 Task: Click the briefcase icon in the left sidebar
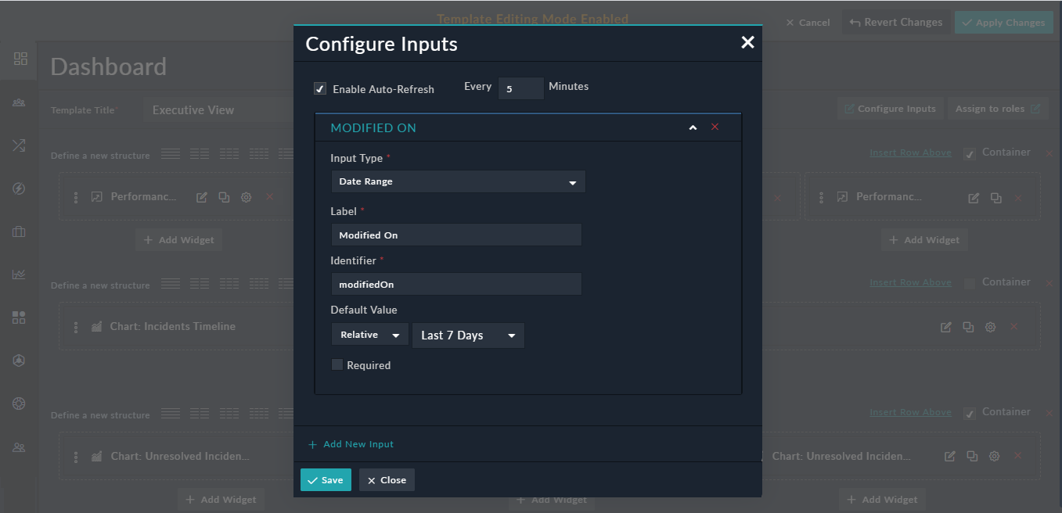(x=20, y=231)
